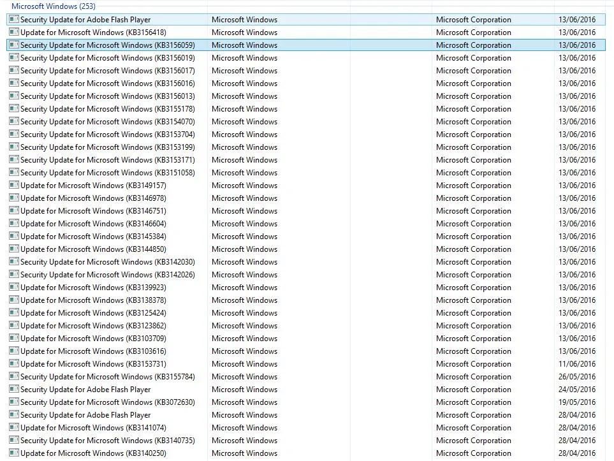This screenshot has width=614, height=461.
Task: Click icon beside Update KB3144850
Action: pos(13,249)
